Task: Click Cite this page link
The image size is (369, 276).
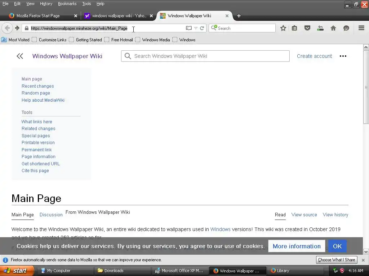Action: point(35,171)
